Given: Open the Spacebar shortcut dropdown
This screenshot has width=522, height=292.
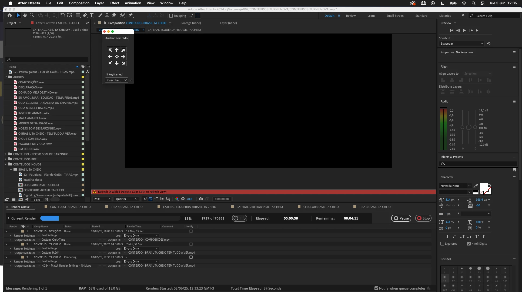Looking at the screenshot, I should pyautogui.click(x=461, y=44).
